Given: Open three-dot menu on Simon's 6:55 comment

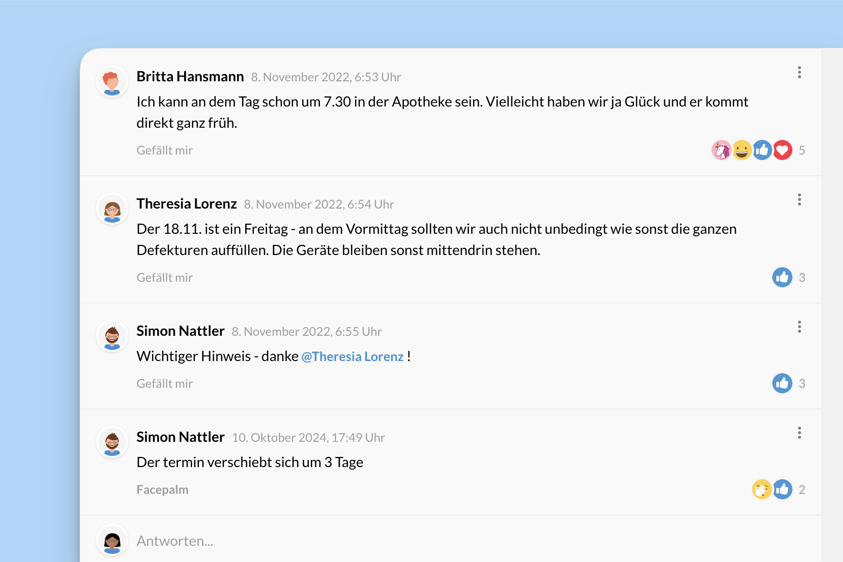Looking at the screenshot, I should coord(799,327).
